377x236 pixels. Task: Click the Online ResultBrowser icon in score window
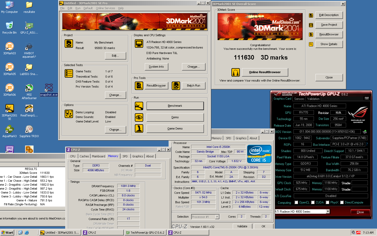[x=236, y=72]
